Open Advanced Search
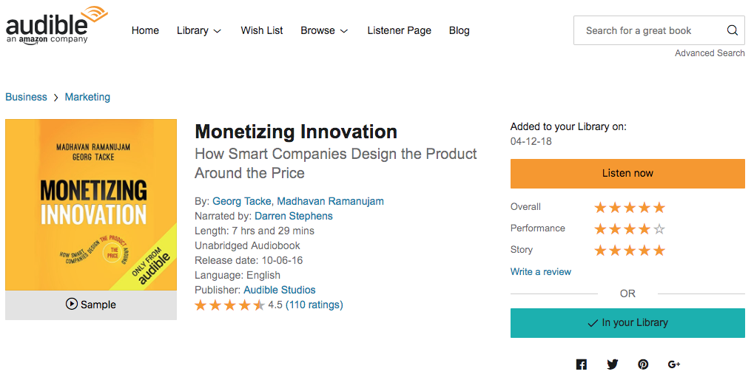 (x=710, y=52)
